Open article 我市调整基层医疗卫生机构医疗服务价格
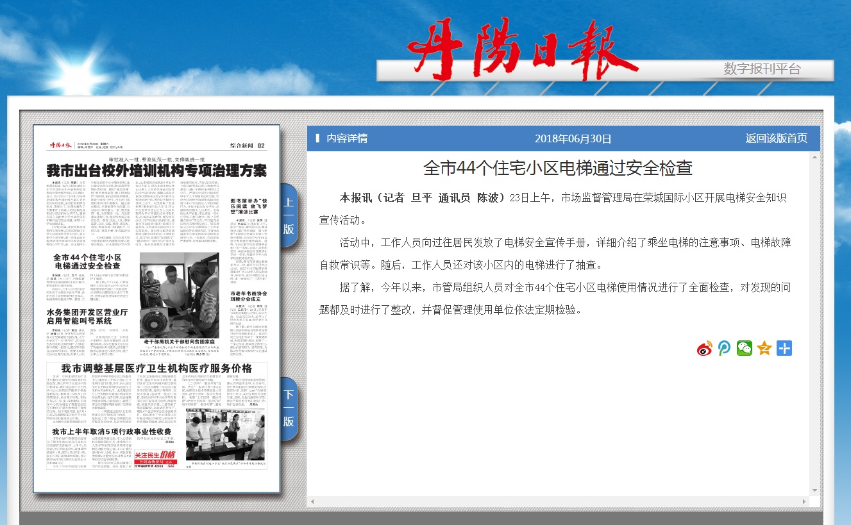 (x=156, y=369)
